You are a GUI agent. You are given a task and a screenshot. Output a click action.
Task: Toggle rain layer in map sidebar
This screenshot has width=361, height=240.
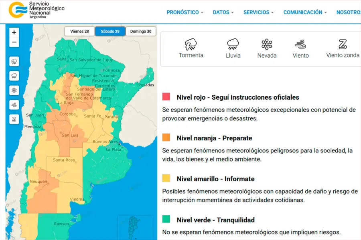14,76
